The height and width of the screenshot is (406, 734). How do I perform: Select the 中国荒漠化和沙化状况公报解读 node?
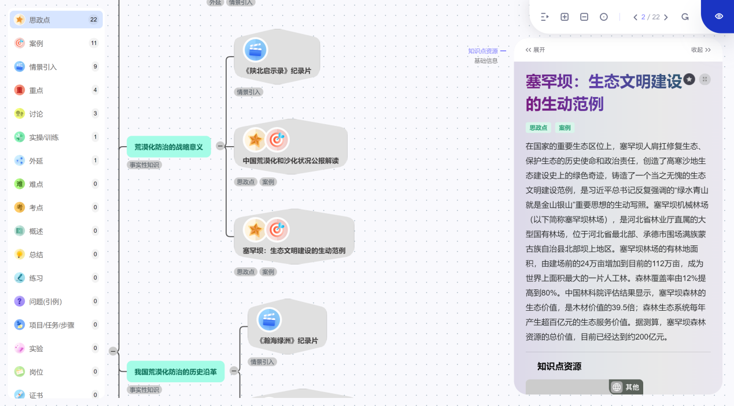tap(290, 147)
